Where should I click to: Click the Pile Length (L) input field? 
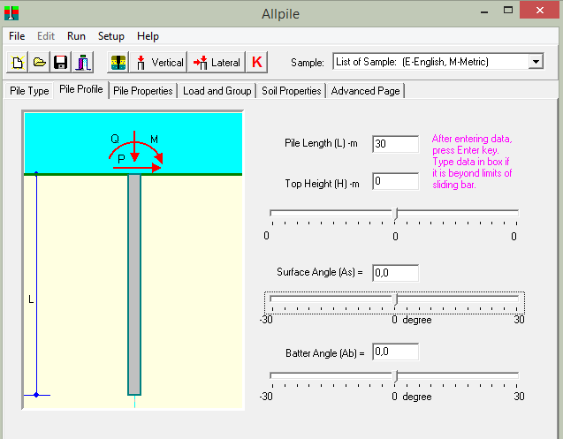coord(396,144)
